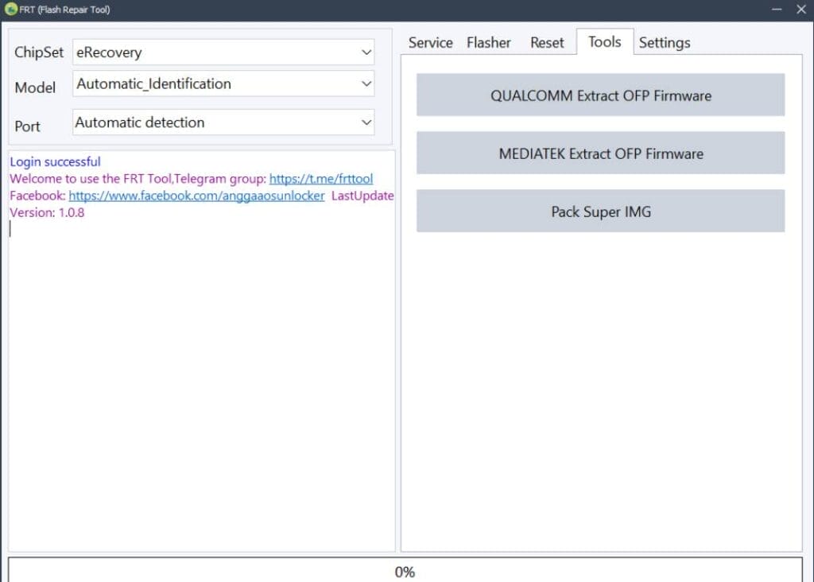Image resolution: width=814 pixels, height=582 pixels.
Task: Click the FRT app icon in title bar
Action: (x=11, y=10)
